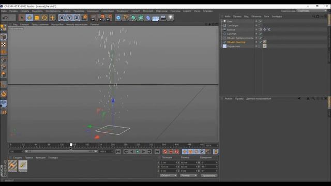Open the MoGraph menu
The height and width of the screenshot is (186, 331).
point(148,11)
